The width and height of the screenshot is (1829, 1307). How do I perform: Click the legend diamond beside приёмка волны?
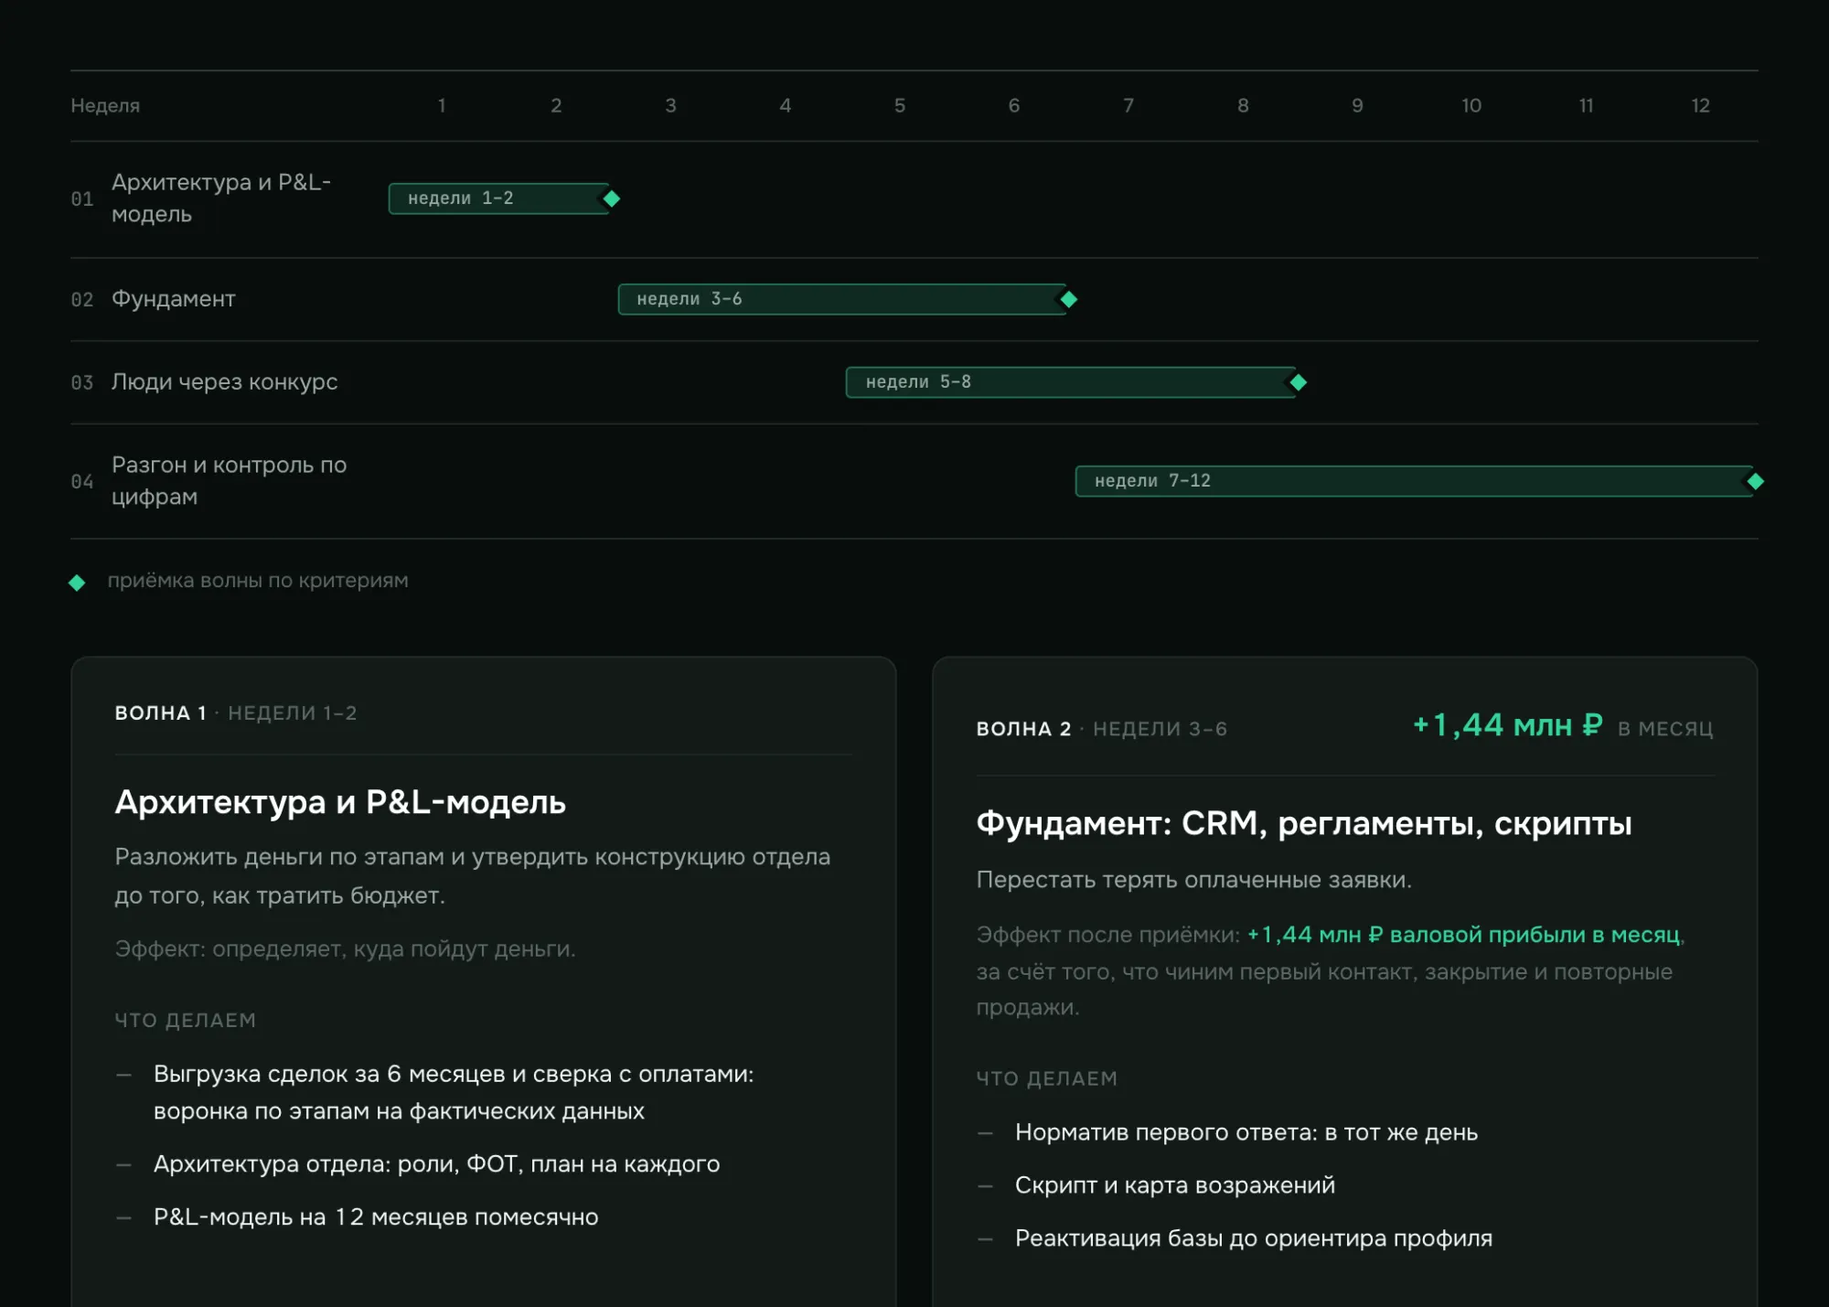pos(77,583)
